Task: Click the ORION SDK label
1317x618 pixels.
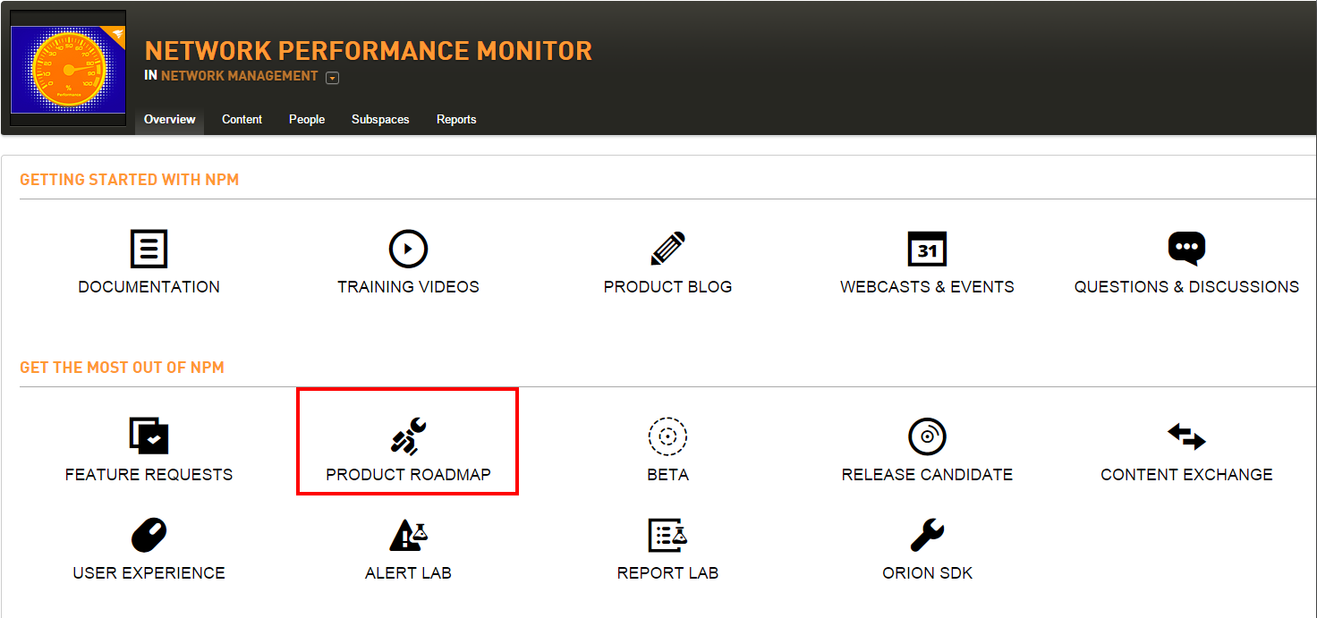Action: pyautogui.click(x=927, y=573)
